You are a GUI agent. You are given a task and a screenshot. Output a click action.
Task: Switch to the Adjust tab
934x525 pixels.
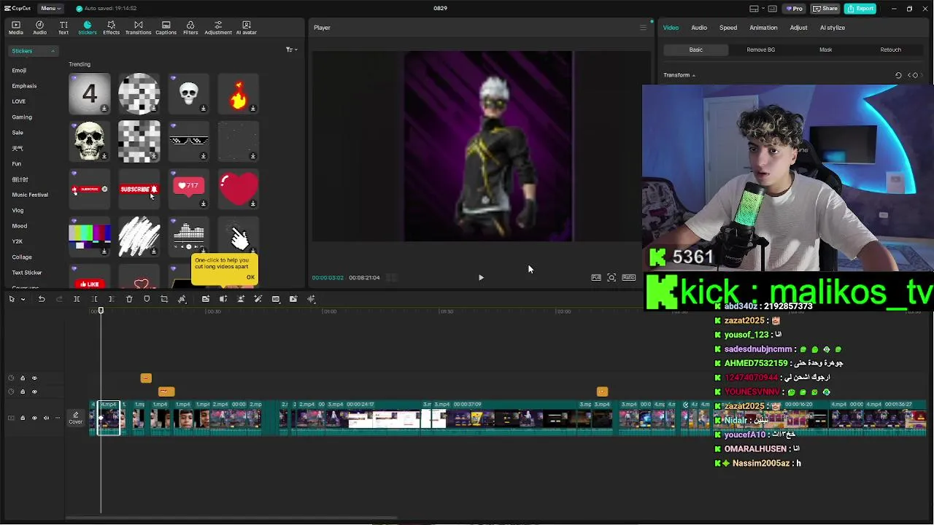point(798,28)
